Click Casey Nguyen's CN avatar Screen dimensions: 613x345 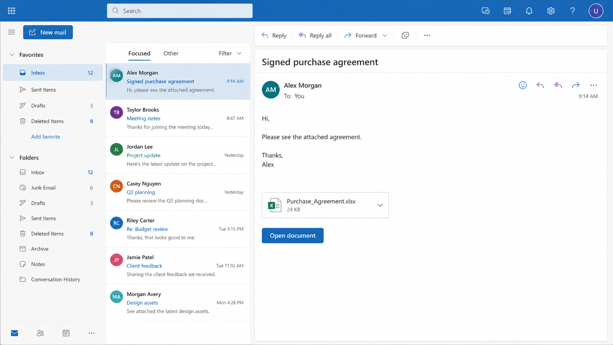[x=117, y=186]
